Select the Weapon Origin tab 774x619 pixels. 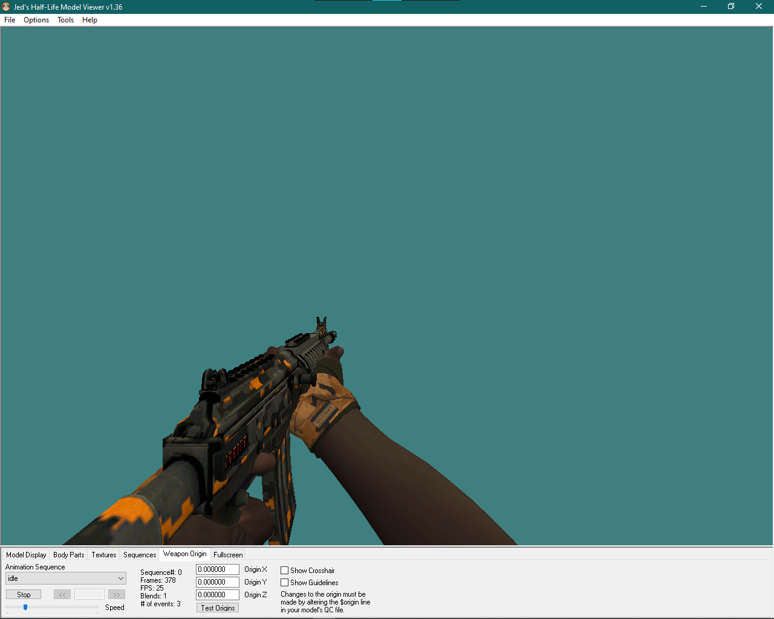tap(185, 554)
